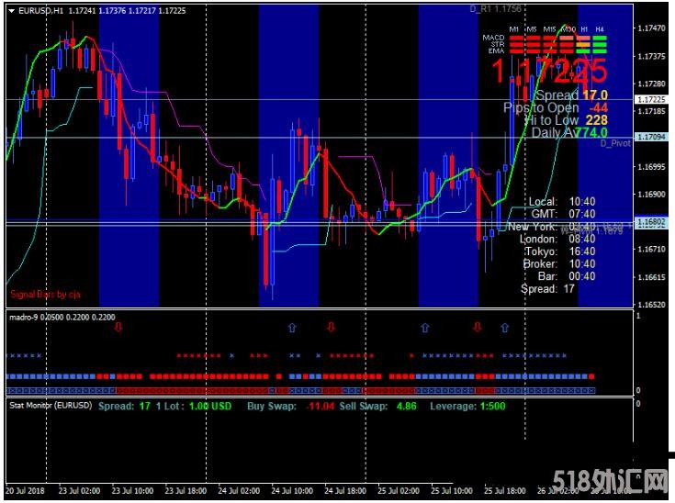Click the Daily Av 774.0 value

click(x=591, y=132)
